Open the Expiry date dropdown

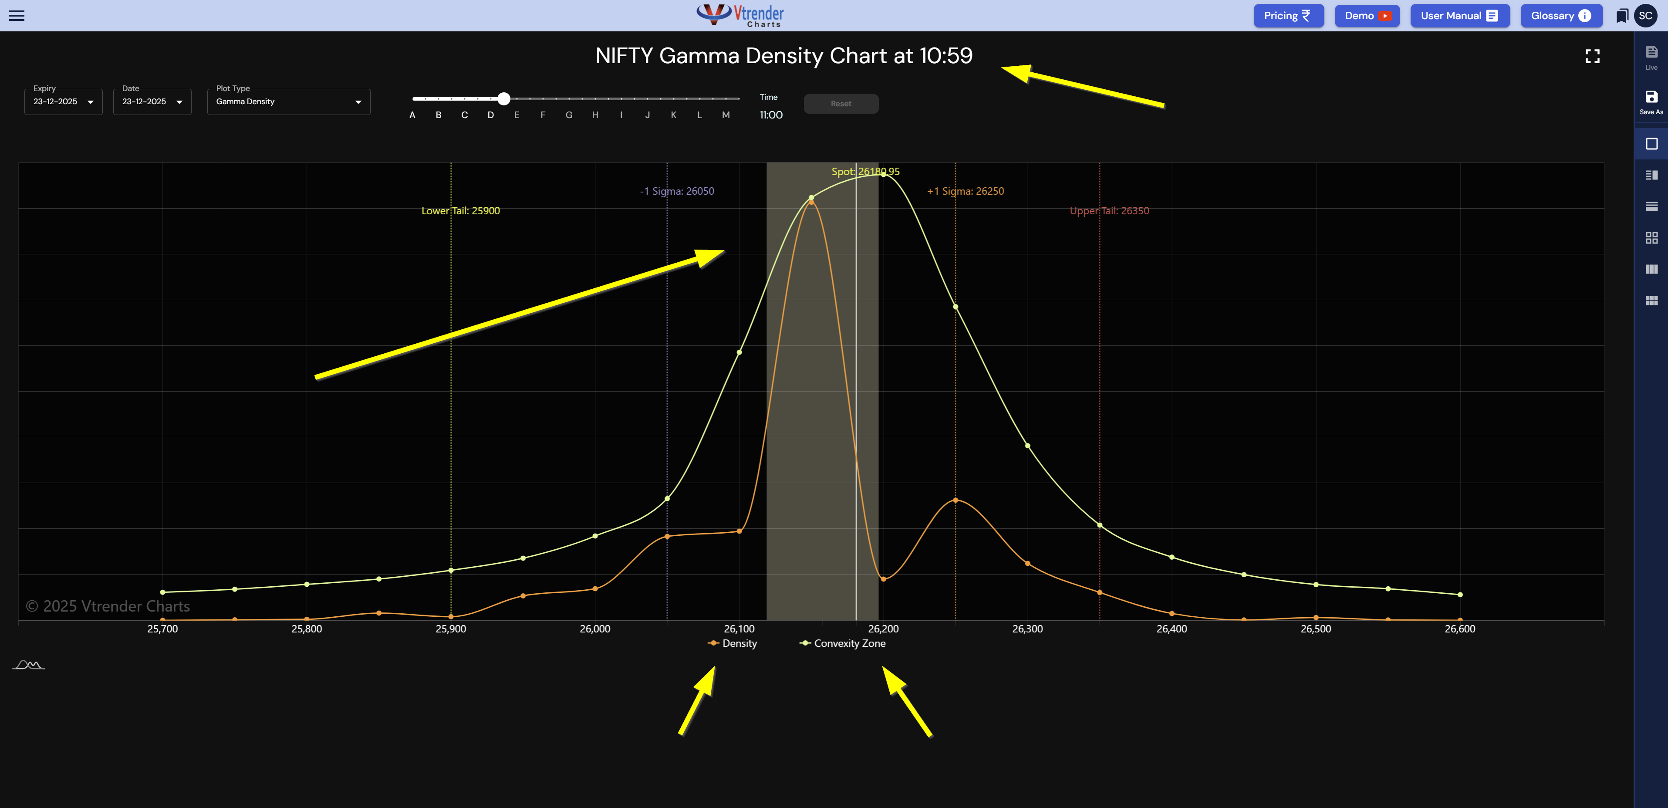point(64,101)
